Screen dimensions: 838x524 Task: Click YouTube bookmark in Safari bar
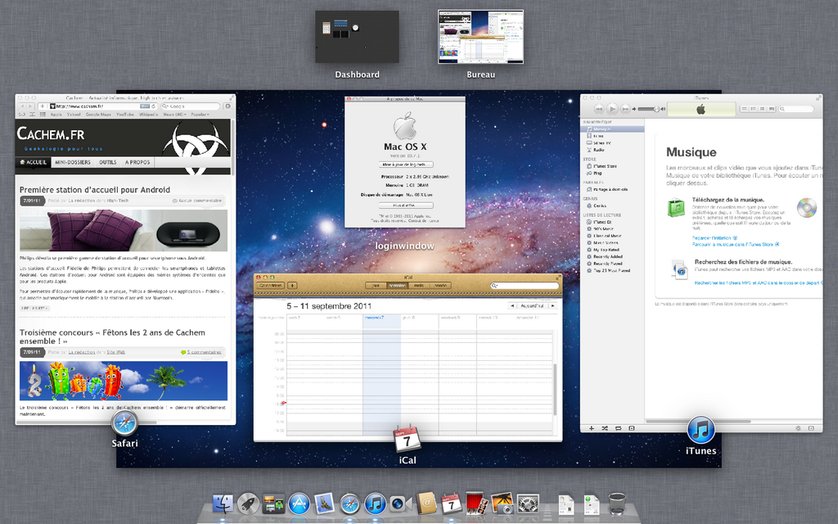(x=124, y=115)
